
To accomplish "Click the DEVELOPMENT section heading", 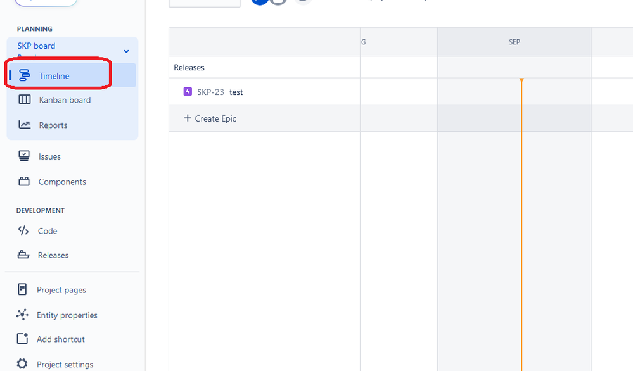I will click(41, 210).
